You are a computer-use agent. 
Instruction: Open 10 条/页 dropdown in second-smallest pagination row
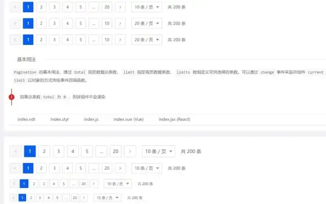(x=118, y=183)
